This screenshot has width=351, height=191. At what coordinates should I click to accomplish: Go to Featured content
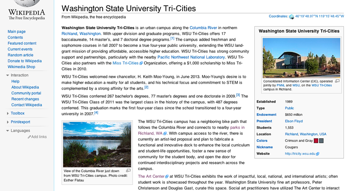point(22,43)
